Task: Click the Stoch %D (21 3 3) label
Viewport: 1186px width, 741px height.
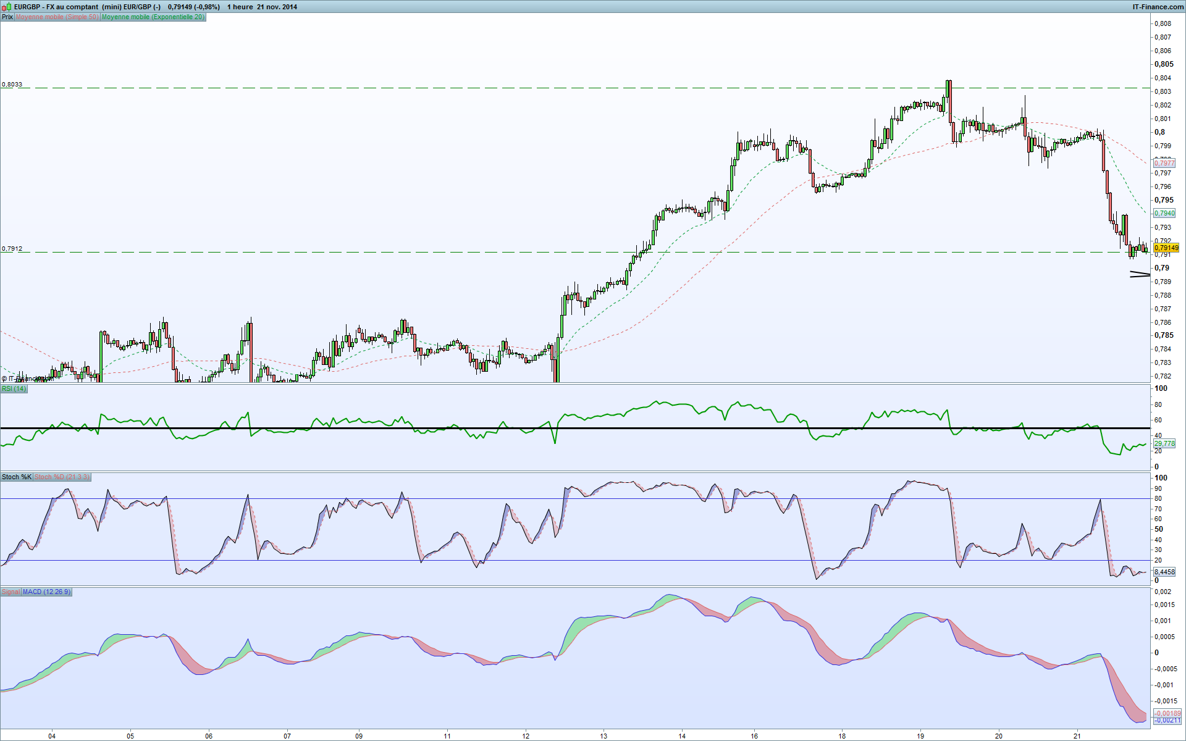Action: click(62, 477)
